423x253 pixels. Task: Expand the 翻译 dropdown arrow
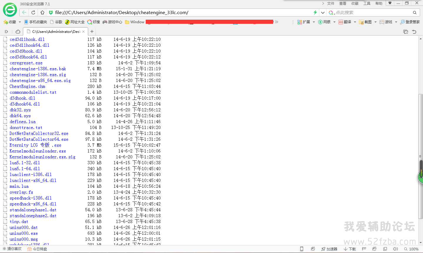(355, 22)
